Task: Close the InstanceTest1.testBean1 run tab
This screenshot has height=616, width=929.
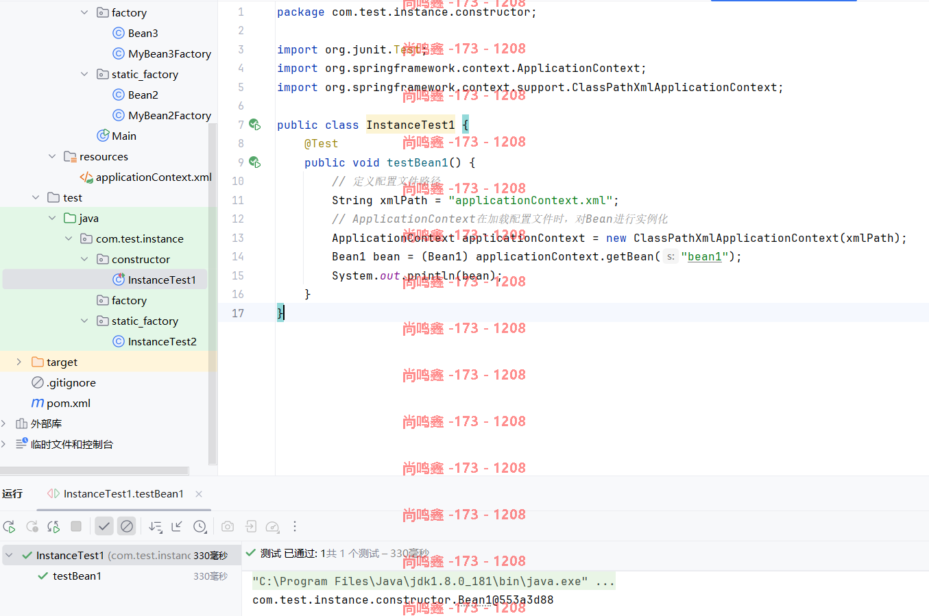Action: 199,494
